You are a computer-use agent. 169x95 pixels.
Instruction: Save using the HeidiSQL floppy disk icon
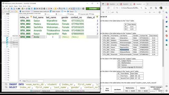(x=59, y=9)
